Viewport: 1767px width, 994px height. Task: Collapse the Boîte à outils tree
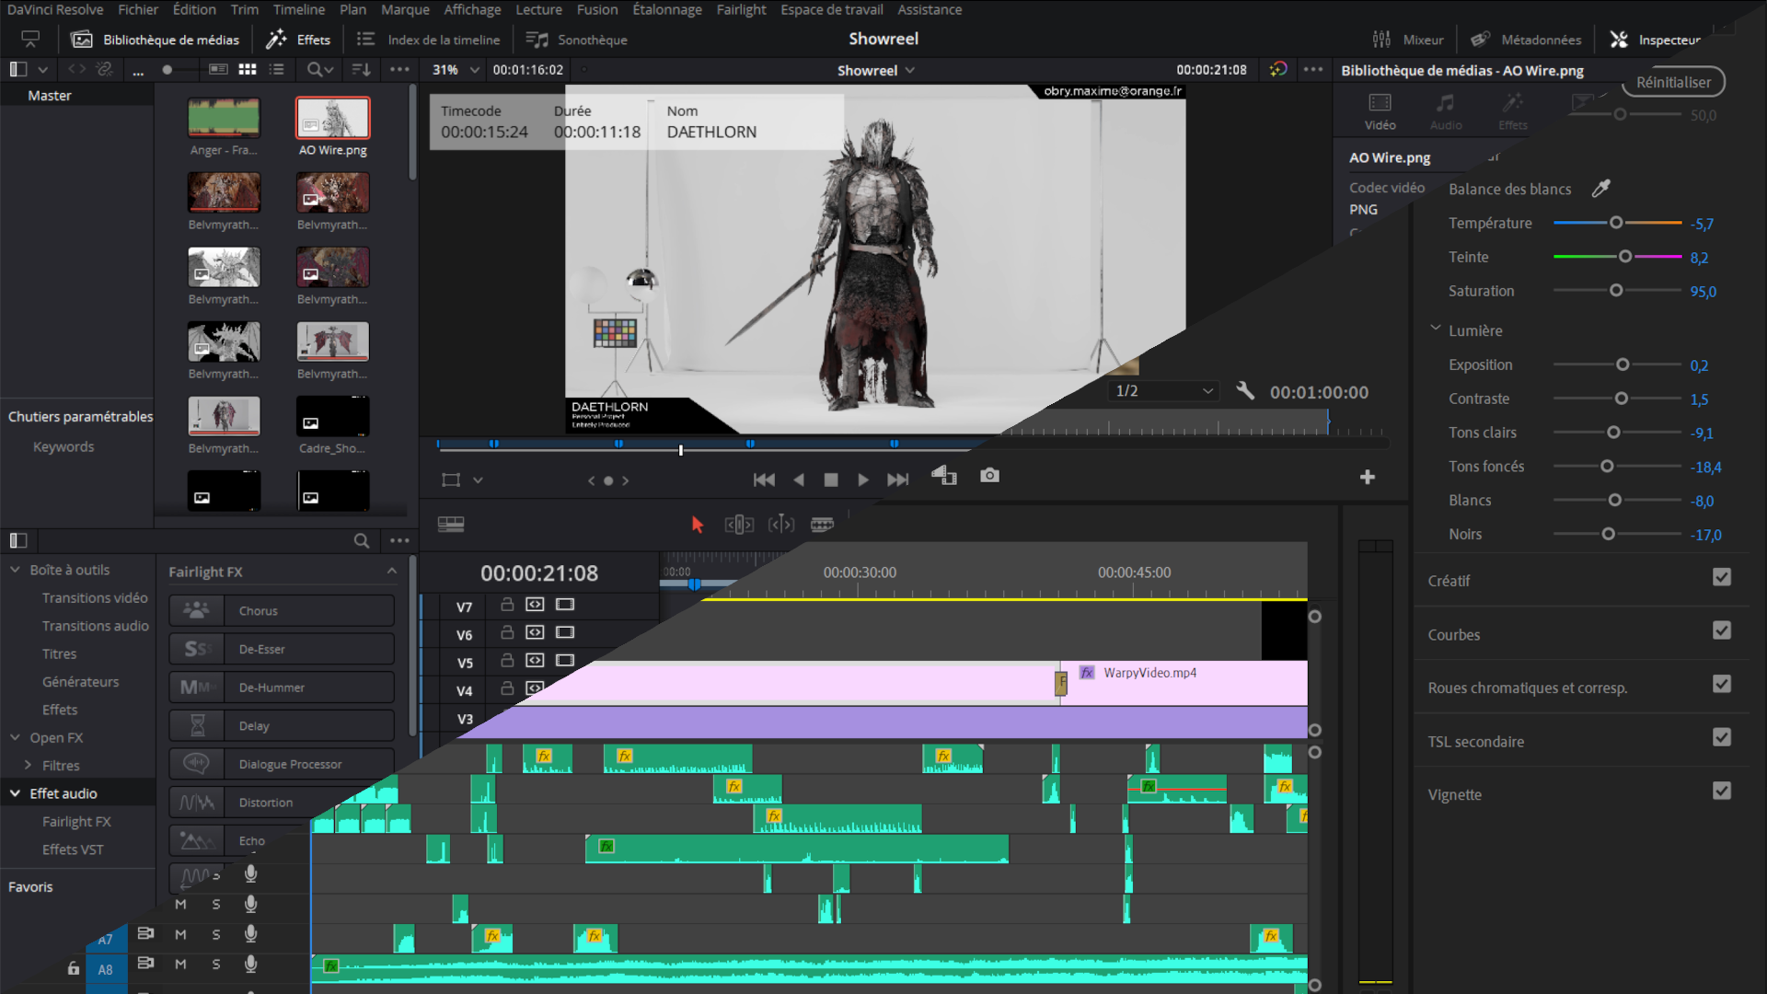point(15,570)
